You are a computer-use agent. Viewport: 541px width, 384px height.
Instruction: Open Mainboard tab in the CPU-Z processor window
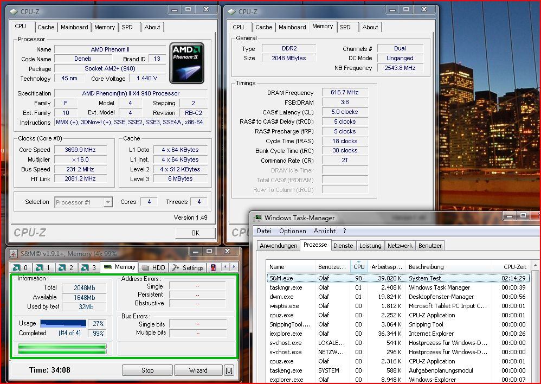pos(74,27)
